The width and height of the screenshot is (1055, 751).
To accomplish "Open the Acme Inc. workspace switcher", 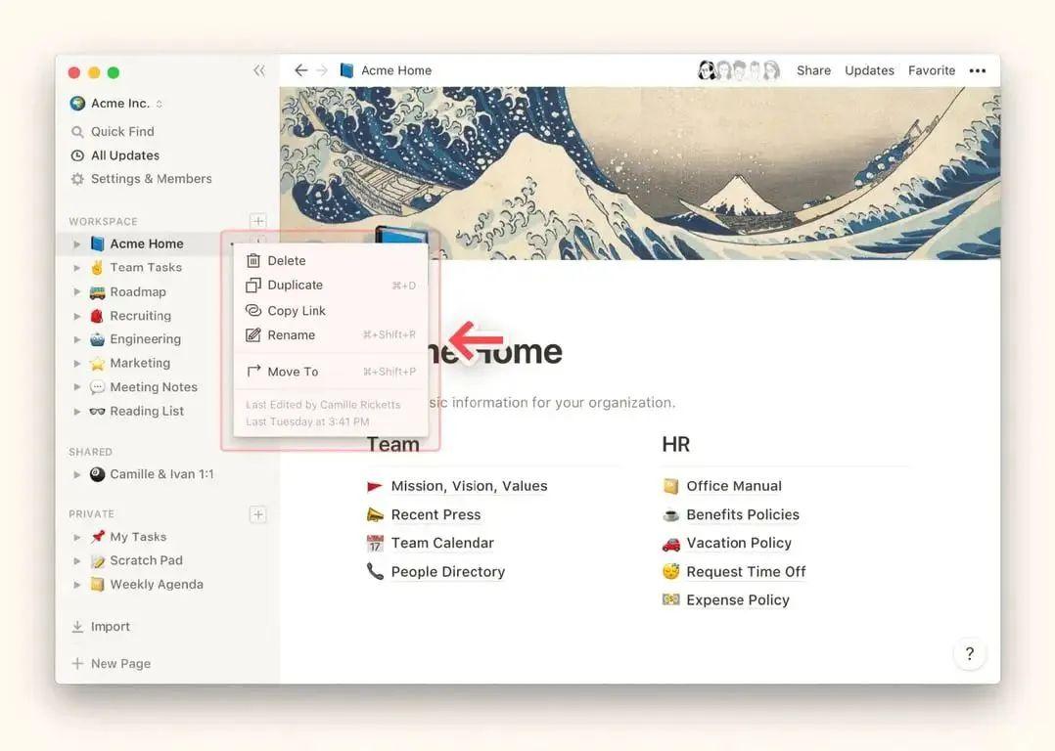I will (x=116, y=104).
